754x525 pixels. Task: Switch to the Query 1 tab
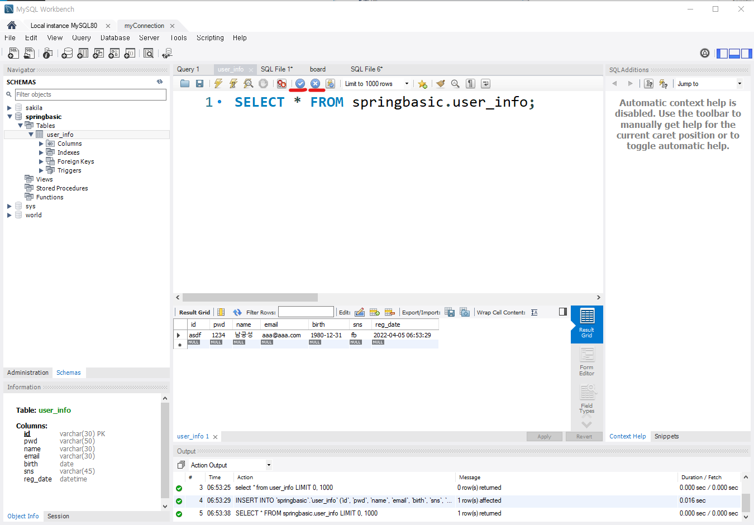188,69
